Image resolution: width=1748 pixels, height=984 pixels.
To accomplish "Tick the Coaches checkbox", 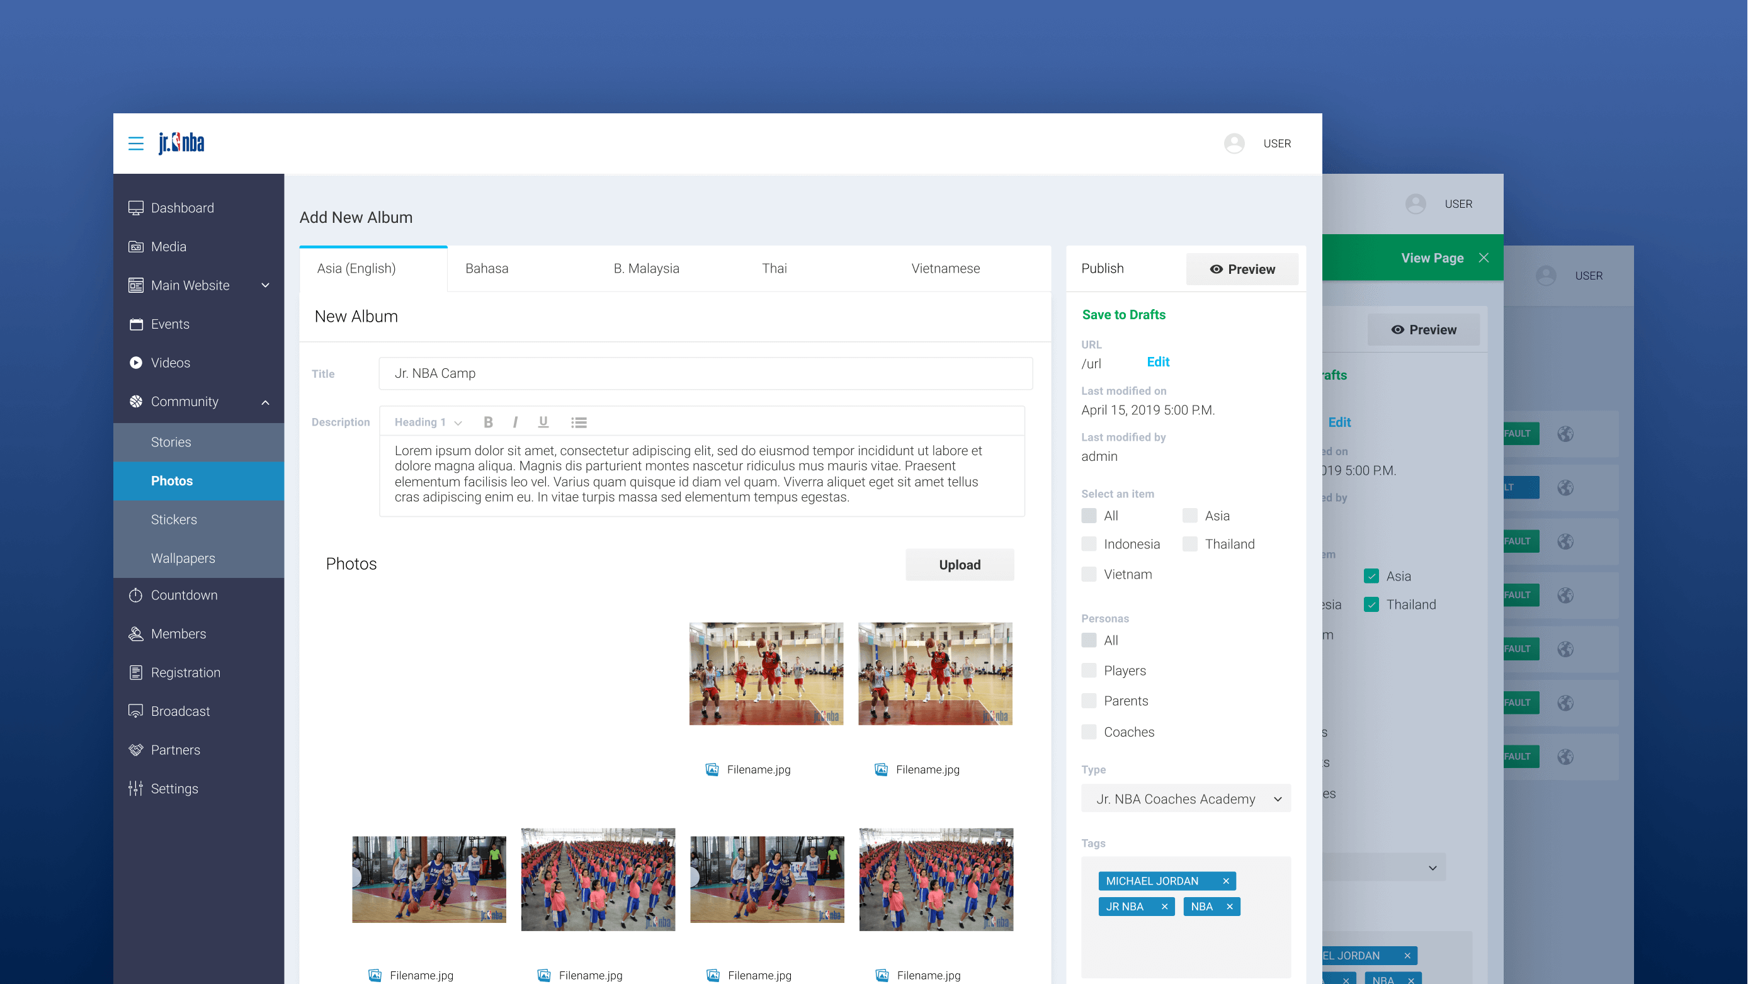I will click(1089, 732).
